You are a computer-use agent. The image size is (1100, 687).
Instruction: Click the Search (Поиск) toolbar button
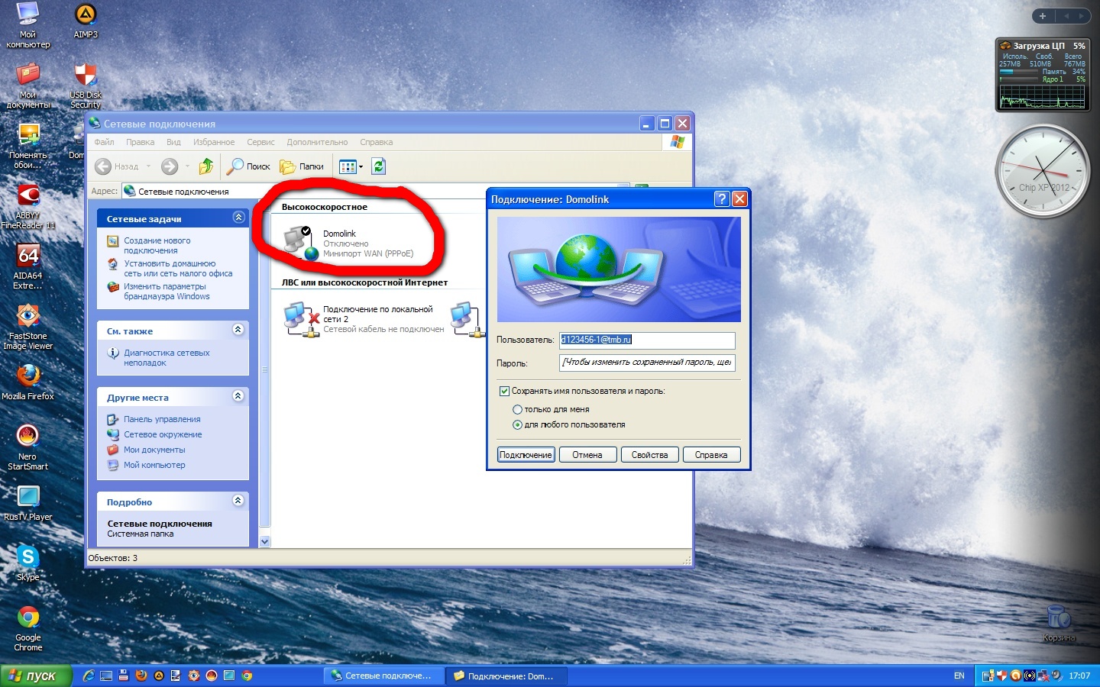click(249, 166)
